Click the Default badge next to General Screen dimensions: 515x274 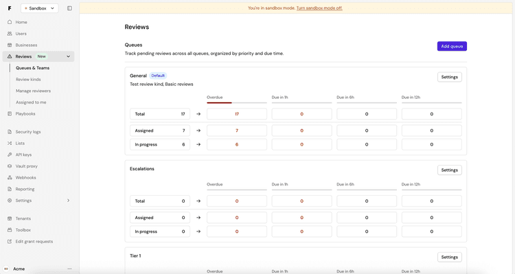158,76
